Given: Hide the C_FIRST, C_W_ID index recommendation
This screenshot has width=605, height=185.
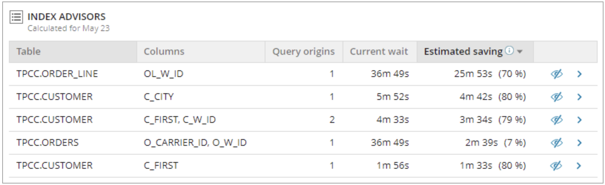Looking at the screenshot, I should tap(556, 120).
